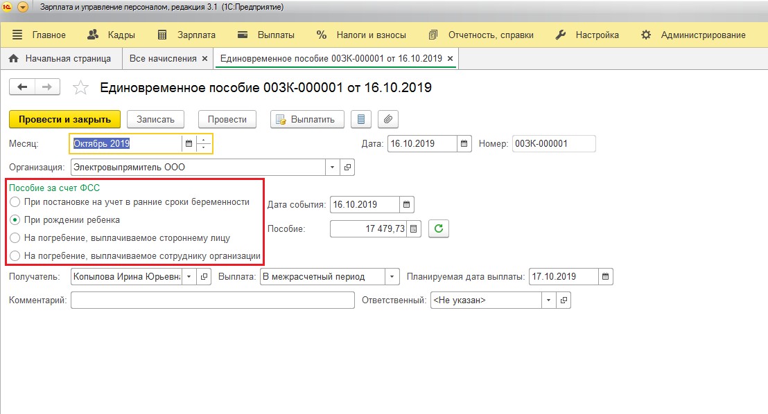The height and width of the screenshot is (414, 768).
Task: Open calendar for Планируемая дата выплаты
Action: coord(606,276)
